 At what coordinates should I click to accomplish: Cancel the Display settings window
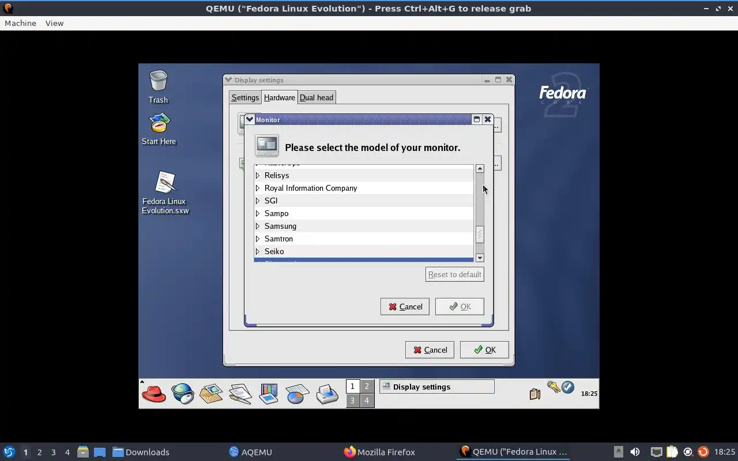point(430,350)
